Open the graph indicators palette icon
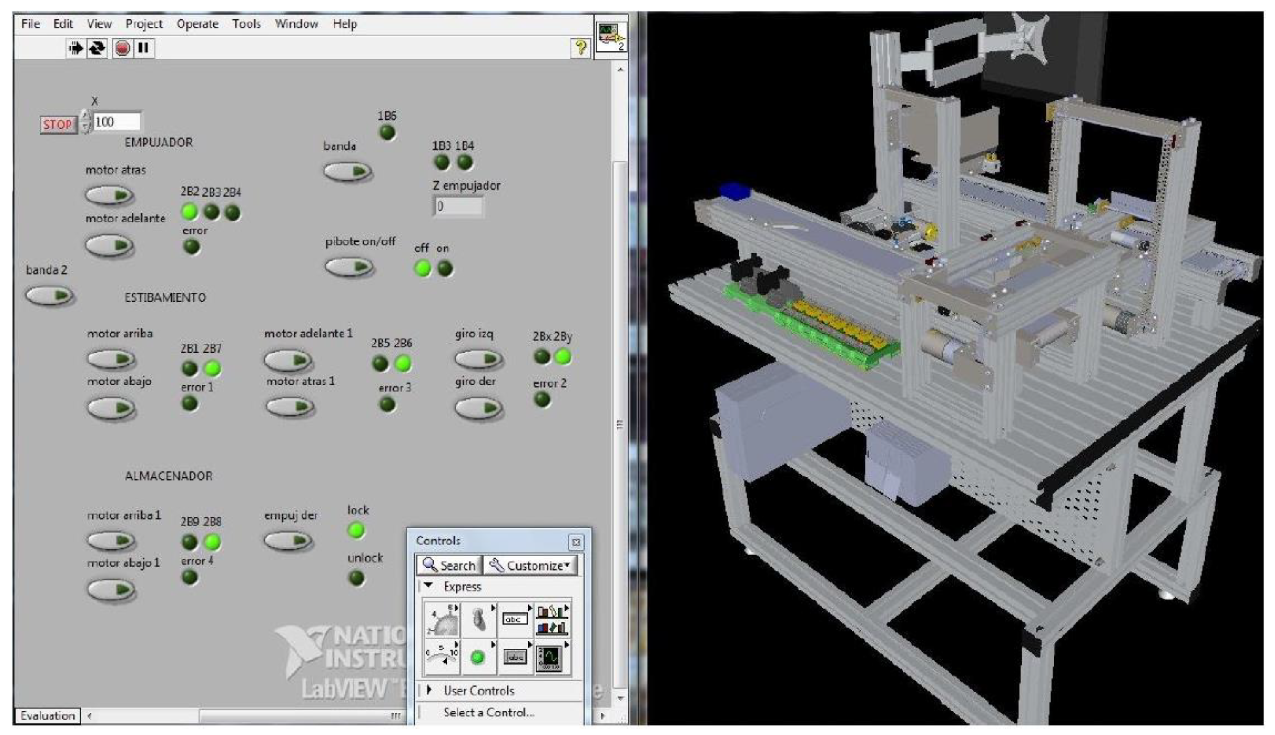The height and width of the screenshot is (735, 1275). point(549,658)
